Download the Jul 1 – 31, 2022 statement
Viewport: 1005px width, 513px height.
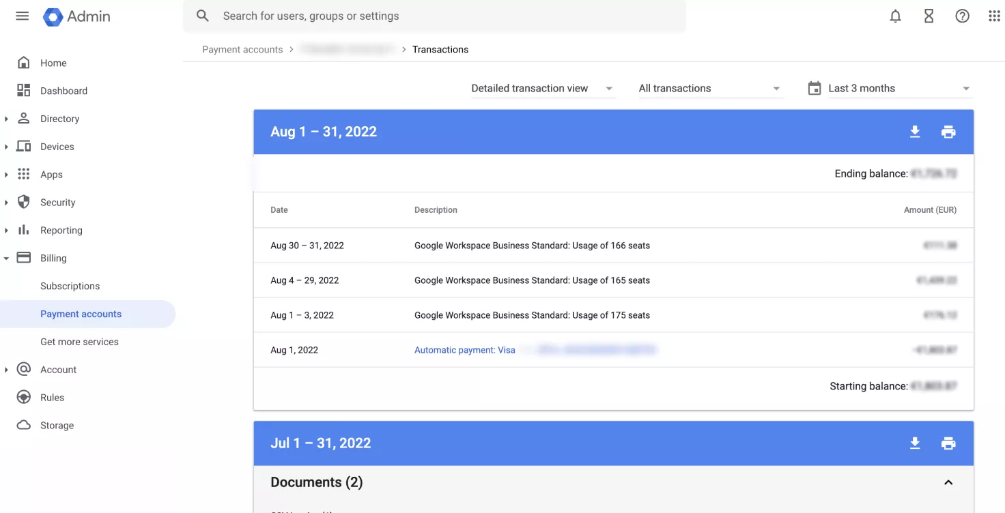point(915,443)
